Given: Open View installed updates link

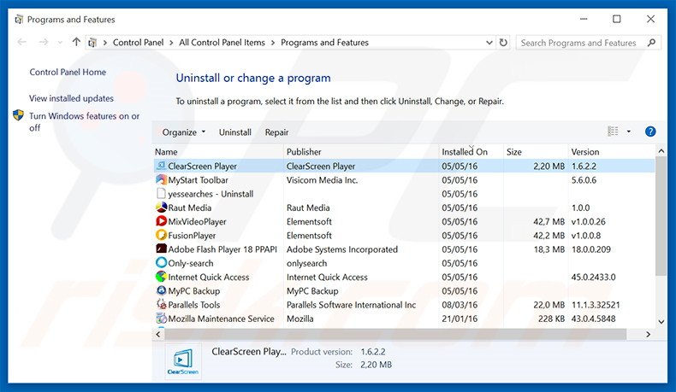Looking at the screenshot, I should pos(72,98).
